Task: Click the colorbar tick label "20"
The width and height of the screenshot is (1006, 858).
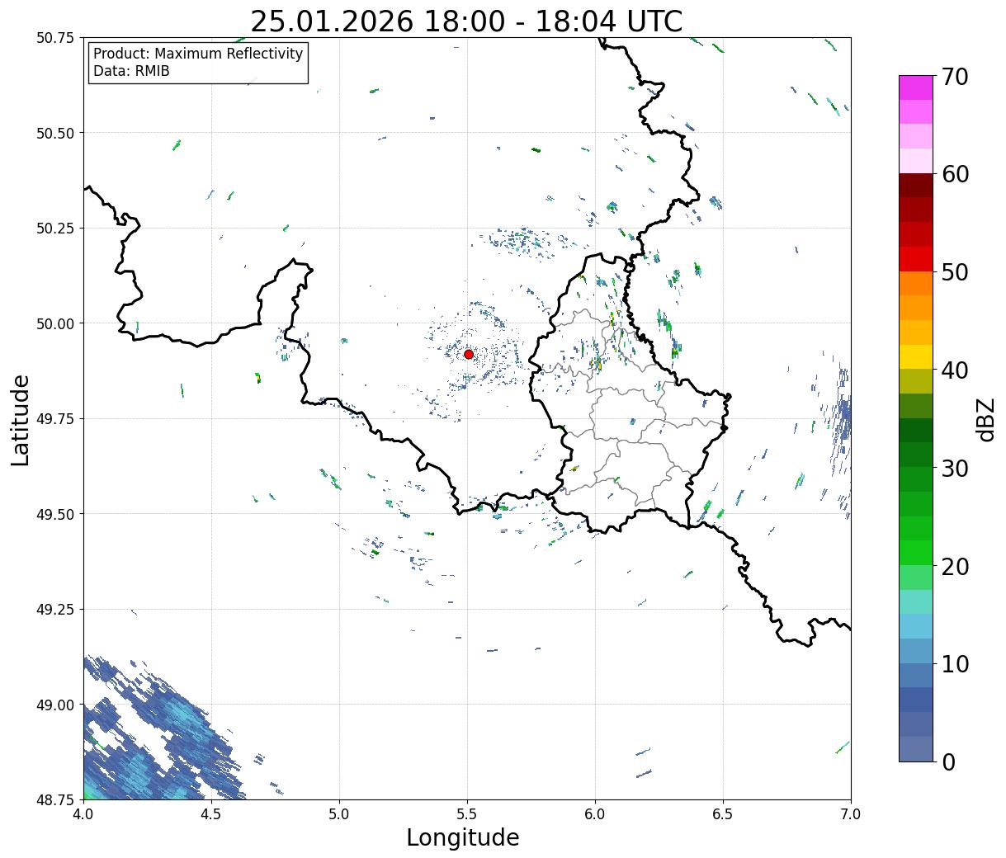Action: (x=955, y=567)
